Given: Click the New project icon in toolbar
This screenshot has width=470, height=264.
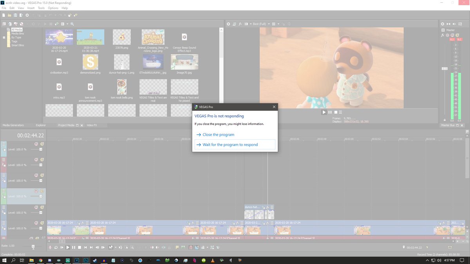Looking at the screenshot, I should 4,15.
